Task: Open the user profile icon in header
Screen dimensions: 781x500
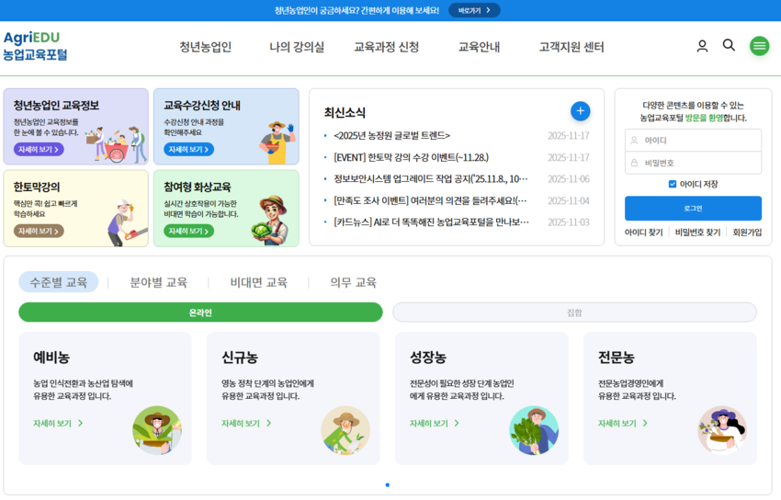Action: [x=702, y=46]
